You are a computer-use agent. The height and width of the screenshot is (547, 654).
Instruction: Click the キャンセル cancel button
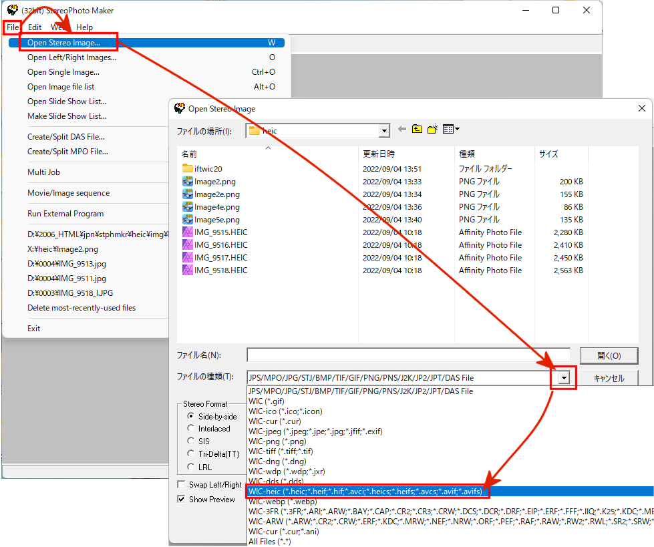point(609,378)
